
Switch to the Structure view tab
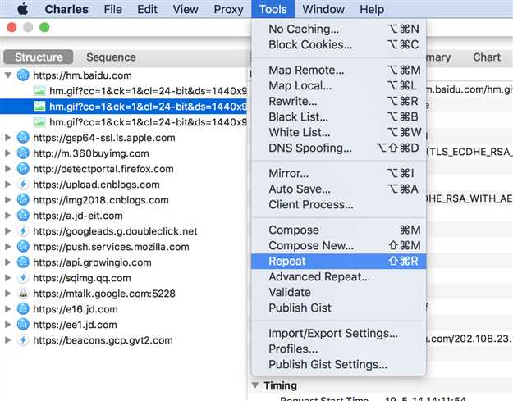39,57
